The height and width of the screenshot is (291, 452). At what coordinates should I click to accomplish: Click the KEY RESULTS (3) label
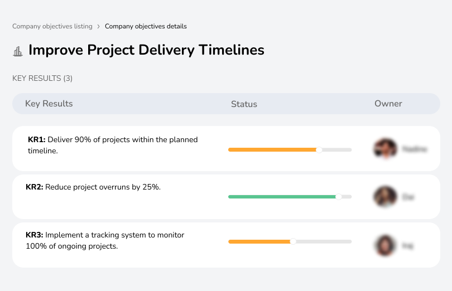pyautogui.click(x=42, y=79)
